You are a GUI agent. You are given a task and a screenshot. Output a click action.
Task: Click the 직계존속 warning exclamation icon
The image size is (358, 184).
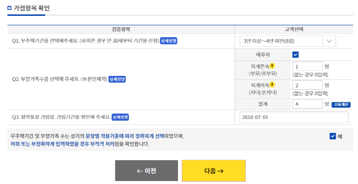tap(272, 66)
